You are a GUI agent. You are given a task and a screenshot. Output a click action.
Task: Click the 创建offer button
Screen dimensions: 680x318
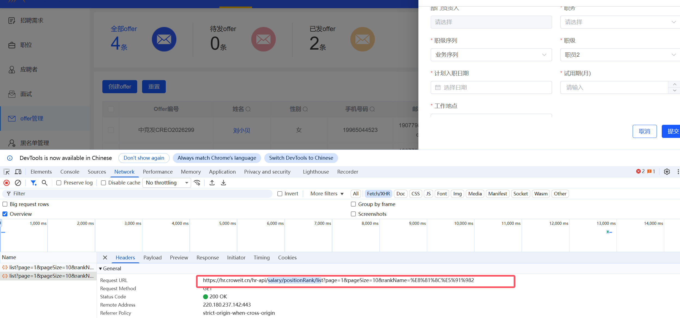click(x=120, y=87)
